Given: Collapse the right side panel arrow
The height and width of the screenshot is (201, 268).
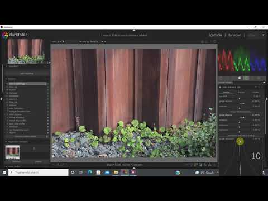Looking at the screenshot, I should coord(267,99).
